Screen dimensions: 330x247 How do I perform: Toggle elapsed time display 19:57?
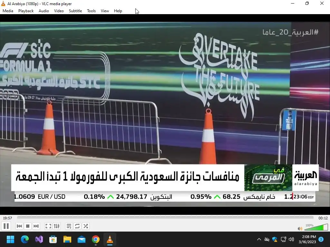[x=7, y=218]
